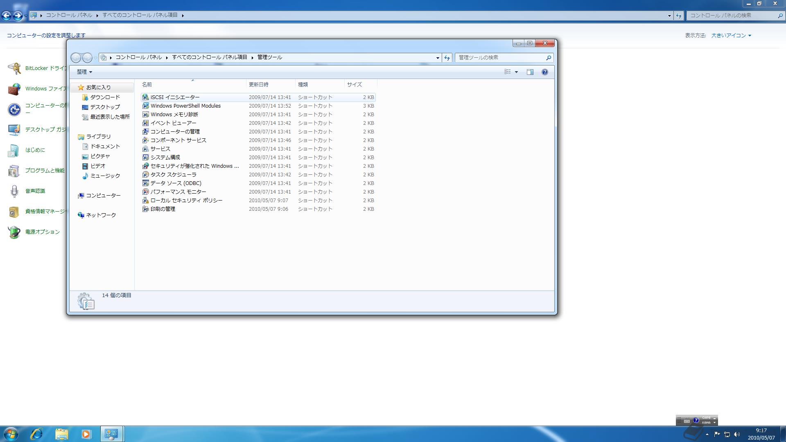Open recent pages dropdown beside front window nav buttons

95,58
